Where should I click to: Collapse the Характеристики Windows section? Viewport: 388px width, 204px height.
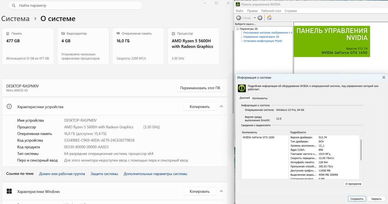[x=221, y=191]
